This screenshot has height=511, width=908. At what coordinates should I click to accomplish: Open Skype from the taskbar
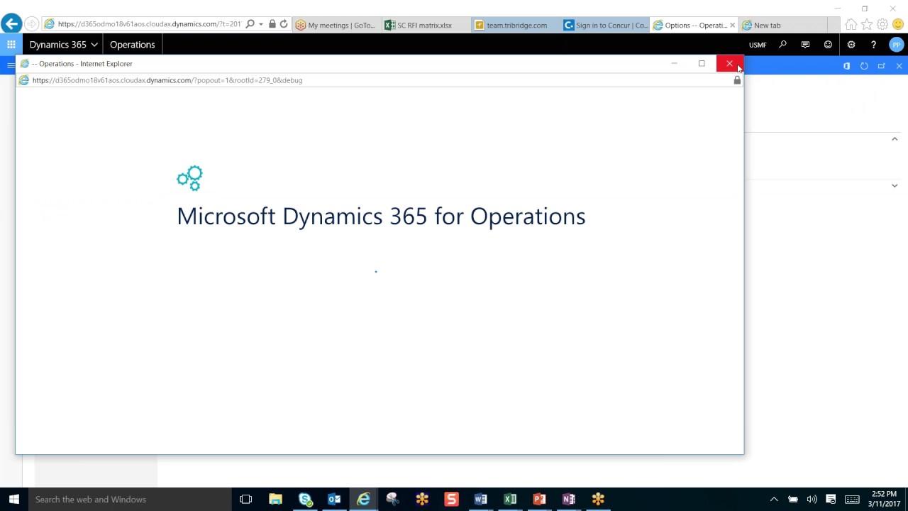tap(305, 500)
